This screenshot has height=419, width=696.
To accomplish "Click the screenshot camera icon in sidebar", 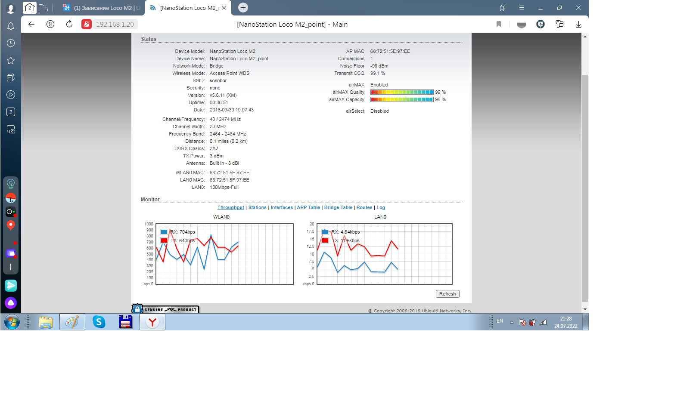I will pos(11,129).
